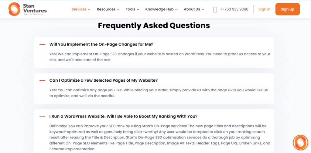
Task: Call the +1 760 933 9366 number
Action: pyautogui.click(x=234, y=9)
